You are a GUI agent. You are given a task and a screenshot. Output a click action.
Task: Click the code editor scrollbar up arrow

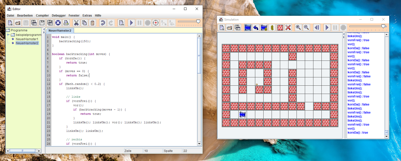coord(199,36)
